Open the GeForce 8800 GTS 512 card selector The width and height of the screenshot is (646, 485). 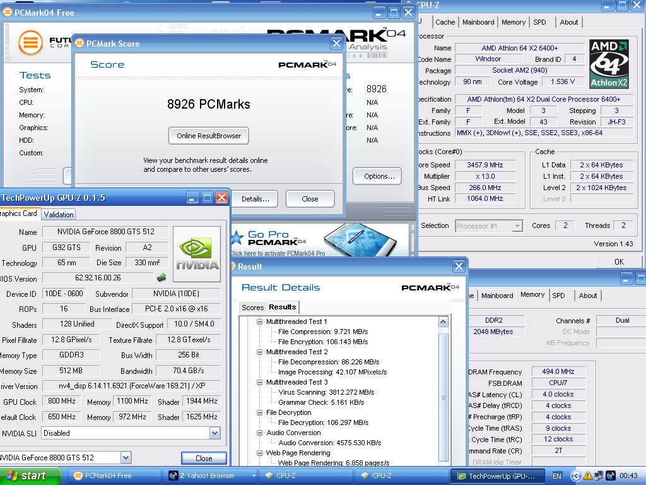[x=126, y=457]
